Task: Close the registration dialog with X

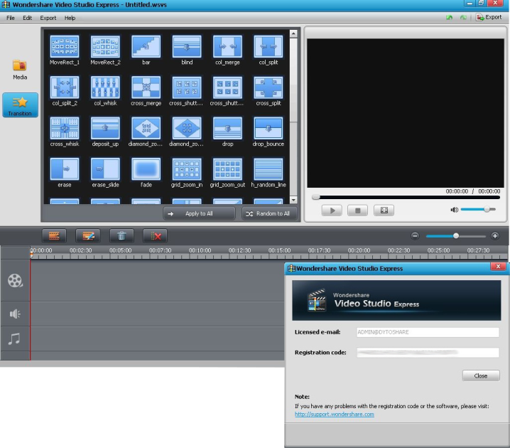Action: coord(498,267)
